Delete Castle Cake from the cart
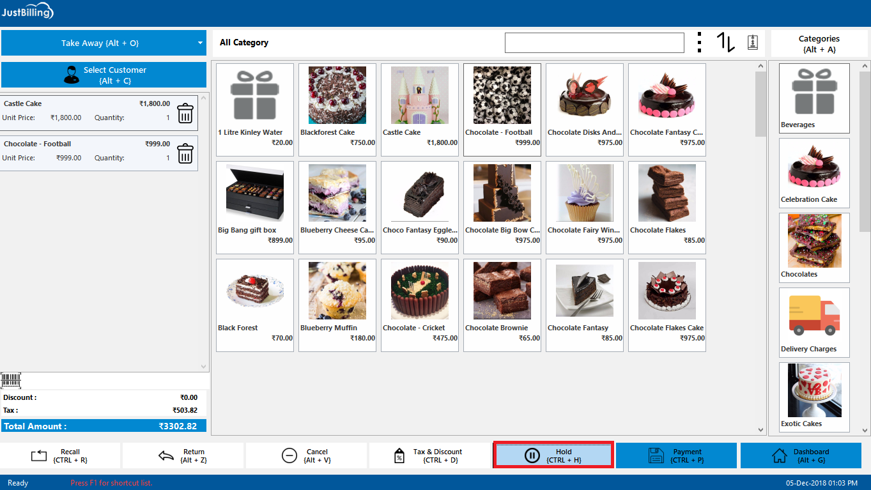 185,113
